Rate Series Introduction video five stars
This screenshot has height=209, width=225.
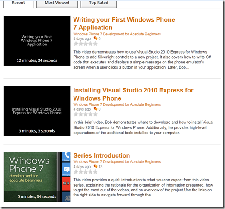[x=95, y=171]
